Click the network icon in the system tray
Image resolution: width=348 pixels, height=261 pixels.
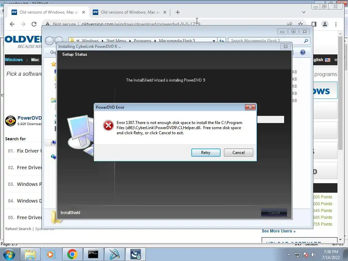pos(297,255)
